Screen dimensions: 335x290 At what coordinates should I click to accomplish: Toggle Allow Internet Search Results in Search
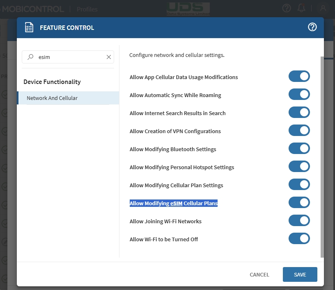(x=299, y=113)
